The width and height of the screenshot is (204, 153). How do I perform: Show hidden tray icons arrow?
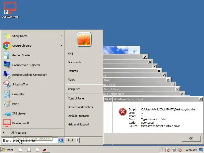click(162, 149)
